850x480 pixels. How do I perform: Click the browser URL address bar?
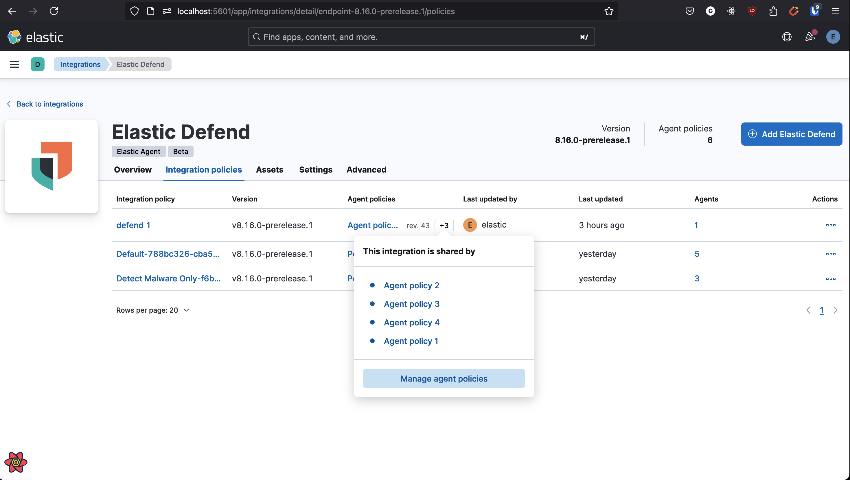point(371,11)
